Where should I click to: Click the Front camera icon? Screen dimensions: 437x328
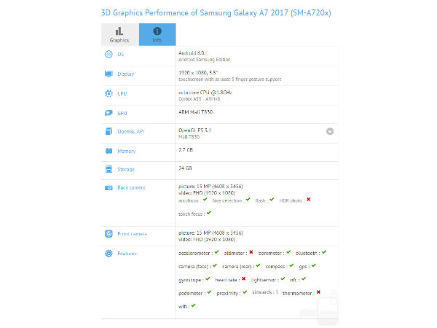click(x=109, y=234)
